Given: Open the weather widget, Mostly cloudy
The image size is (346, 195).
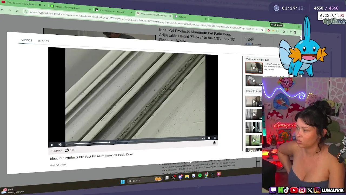Looking at the screenshot, I should coord(12,191).
